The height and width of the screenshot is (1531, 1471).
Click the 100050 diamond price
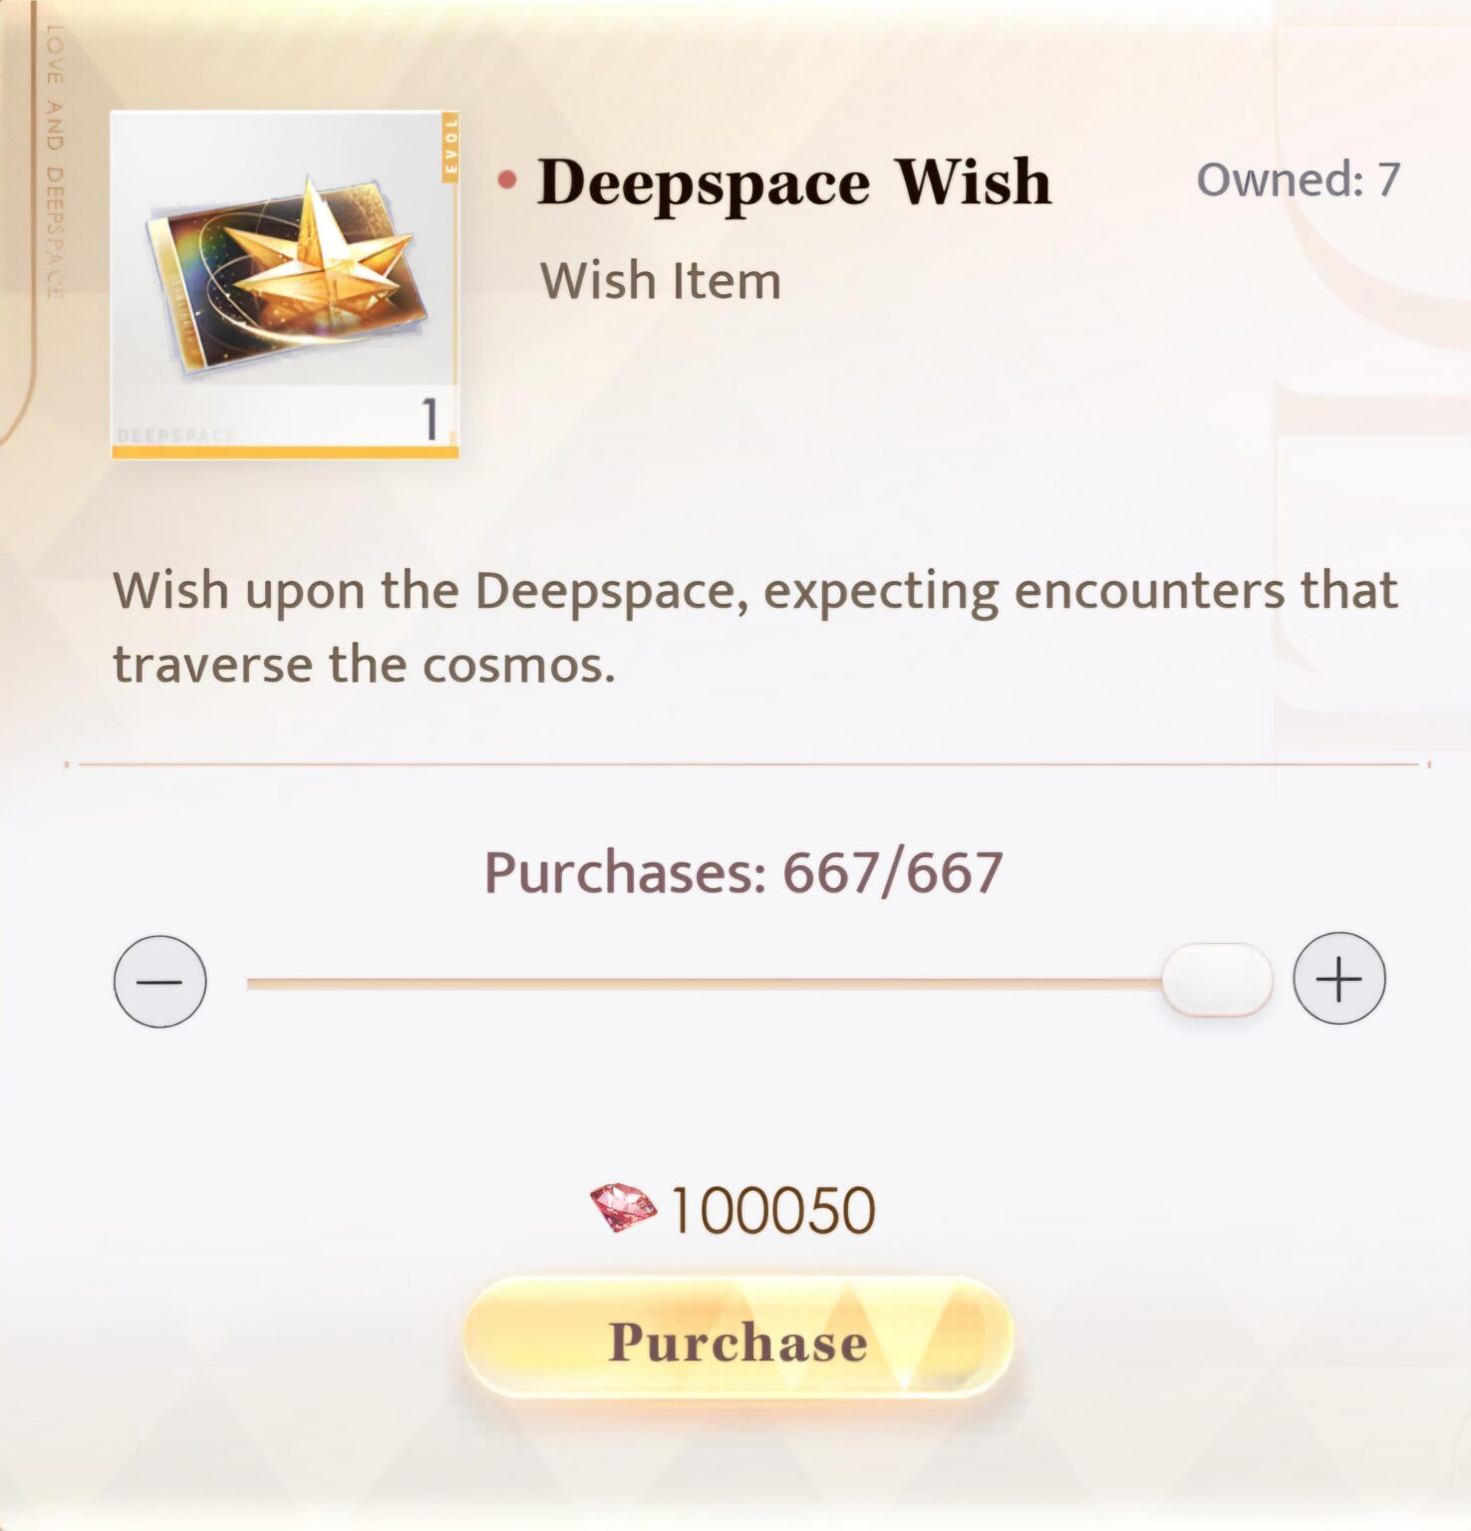[x=772, y=1210]
